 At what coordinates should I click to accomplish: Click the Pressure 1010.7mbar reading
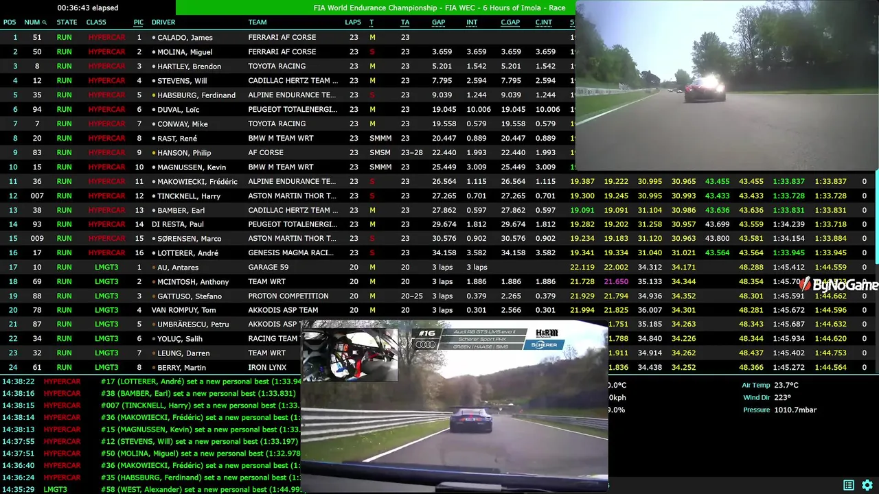coord(779,410)
